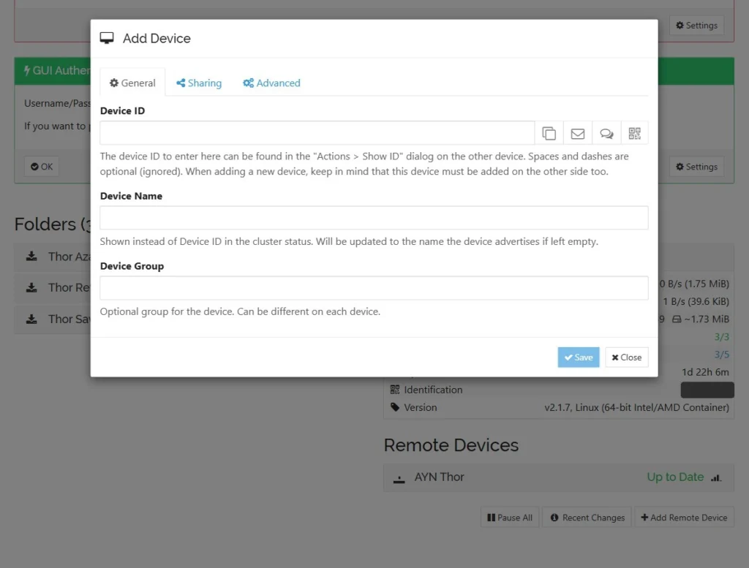The width and height of the screenshot is (749, 568).
Task: Click the '1 B/s (39.6 KiB)' rate
Action: (x=696, y=302)
